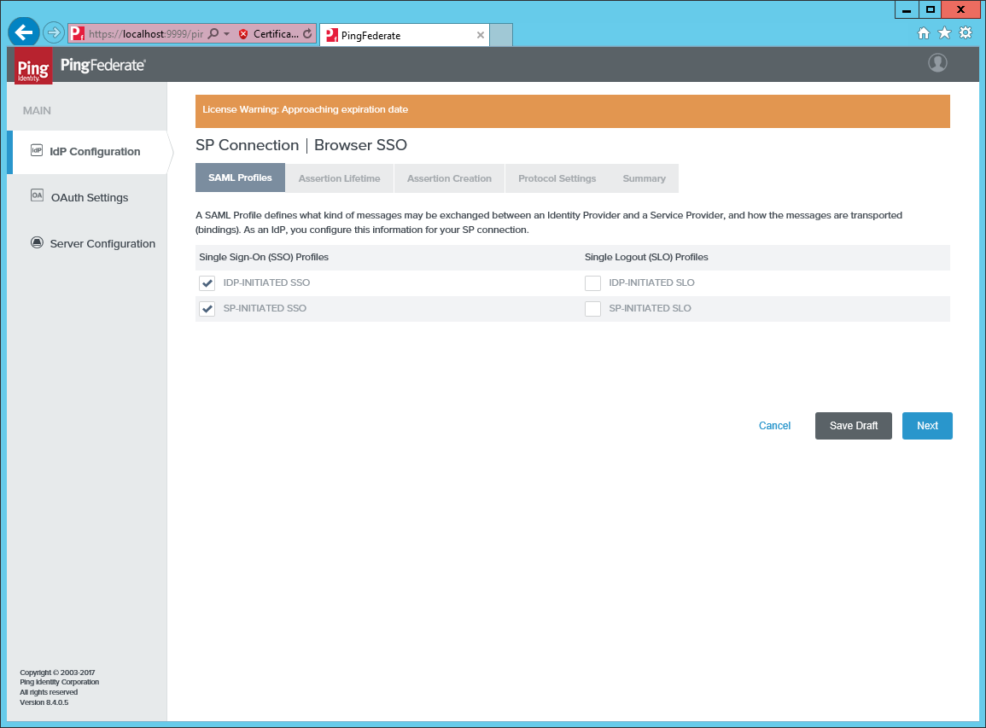This screenshot has width=986, height=728.
Task: Switch to the Summary tab
Action: coord(644,178)
